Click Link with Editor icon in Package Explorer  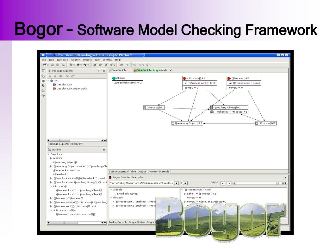coord(73,76)
